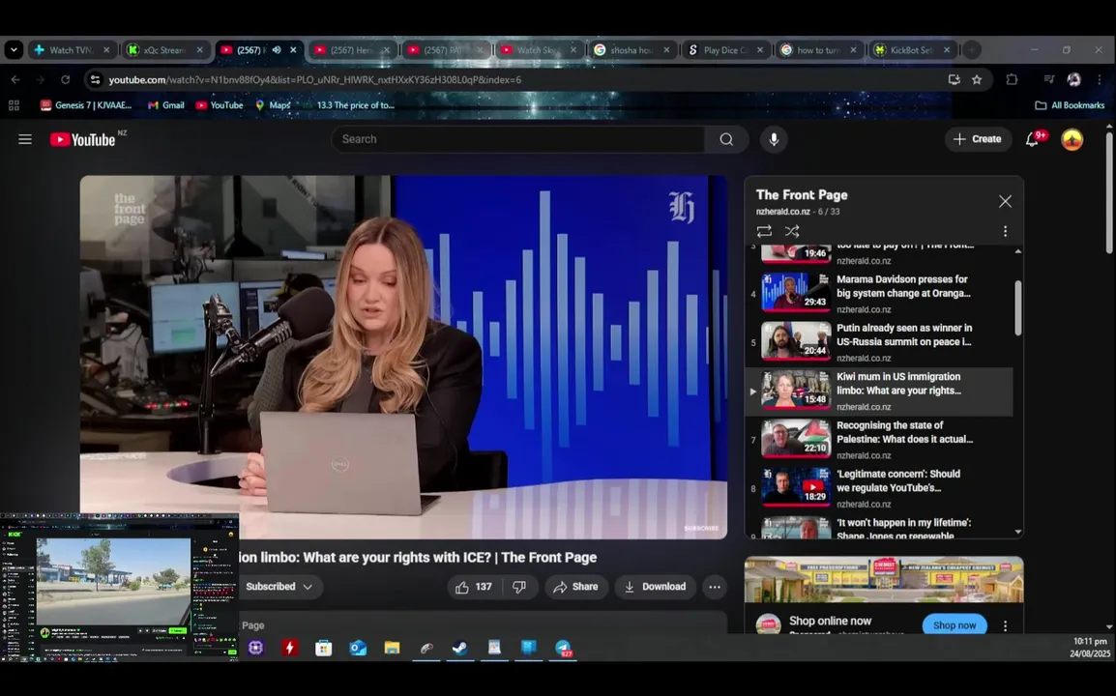This screenshot has height=696, width=1116.
Task: Open Telegram from the taskbar
Action: [563, 648]
